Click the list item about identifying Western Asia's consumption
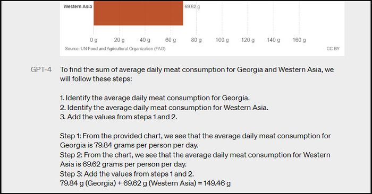The width and height of the screenshot is (372, 194). [x=164, y=108]
